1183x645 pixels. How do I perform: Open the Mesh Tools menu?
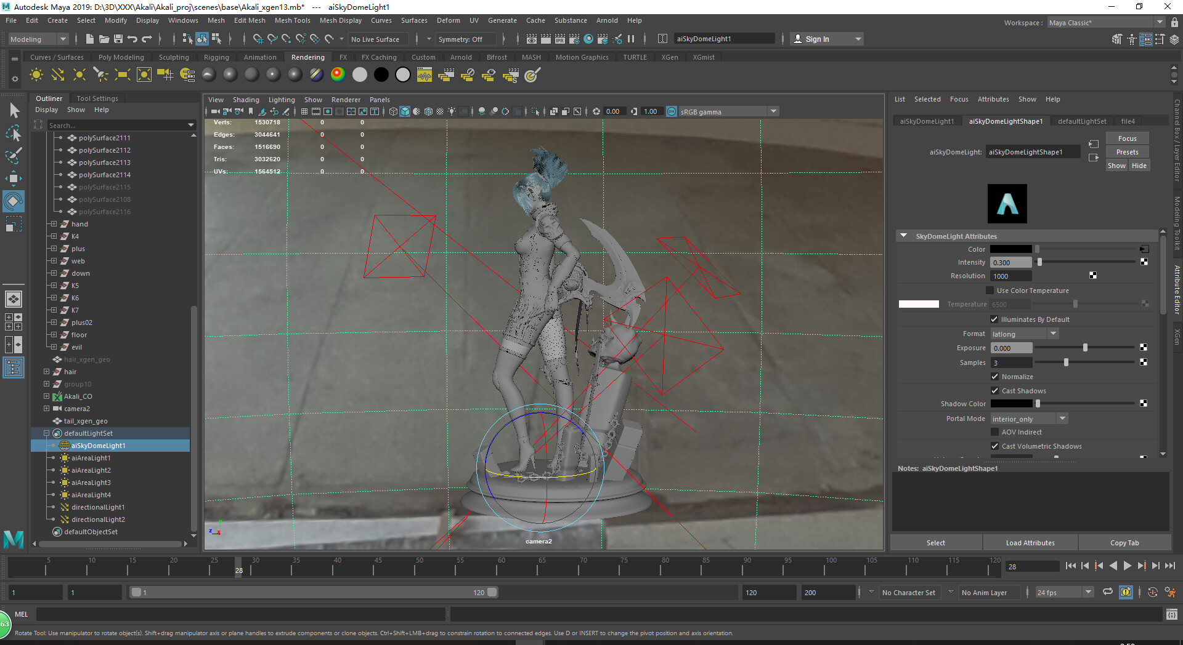292,20
